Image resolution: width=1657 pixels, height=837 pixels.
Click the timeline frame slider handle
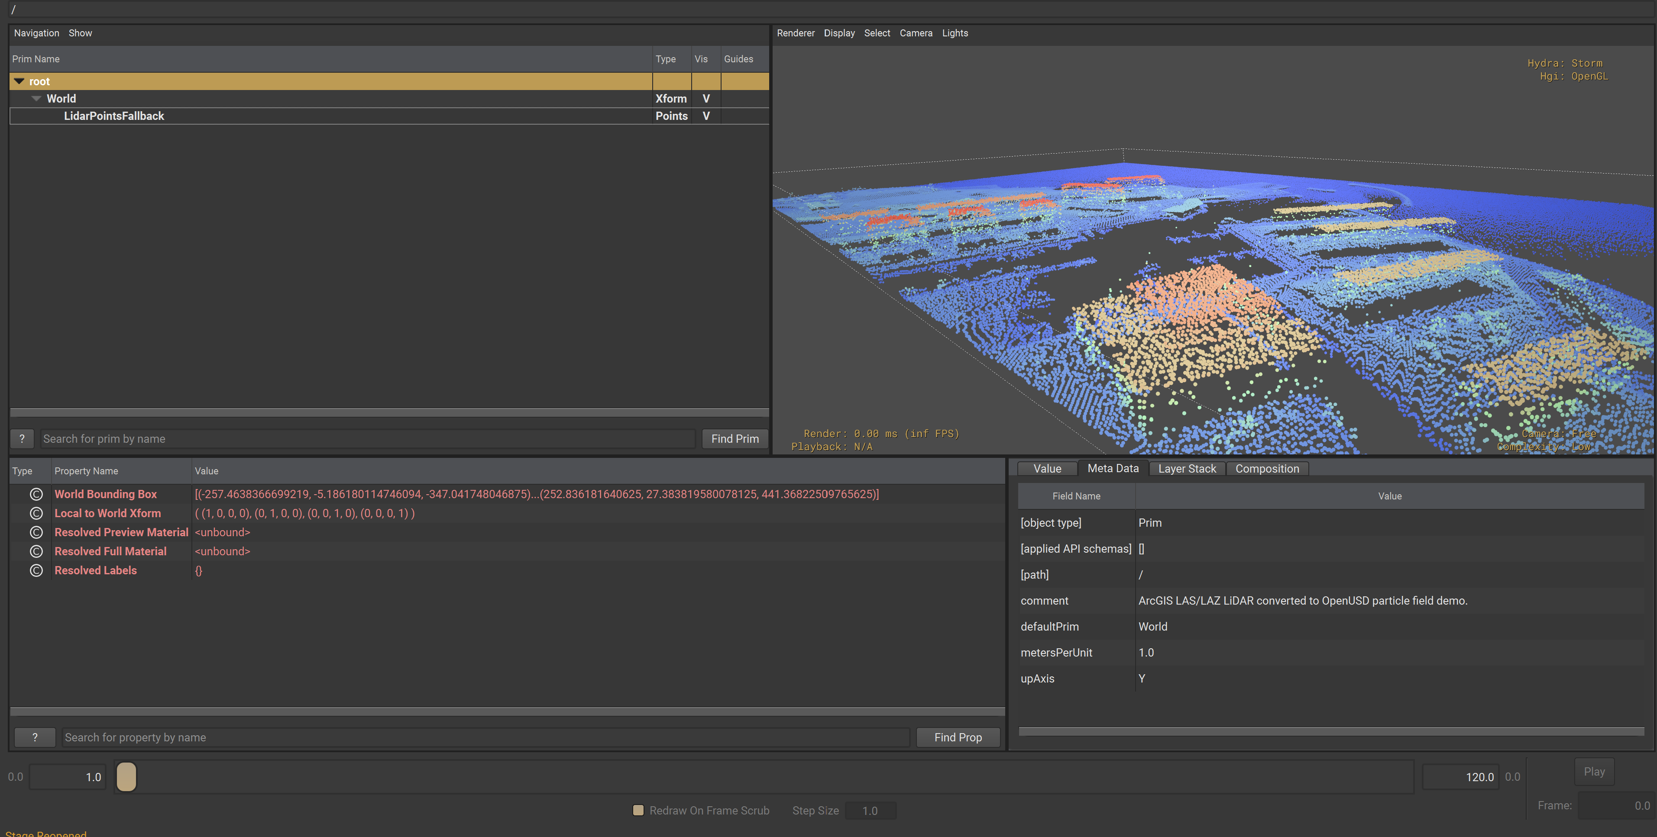[x=127, y=776]
